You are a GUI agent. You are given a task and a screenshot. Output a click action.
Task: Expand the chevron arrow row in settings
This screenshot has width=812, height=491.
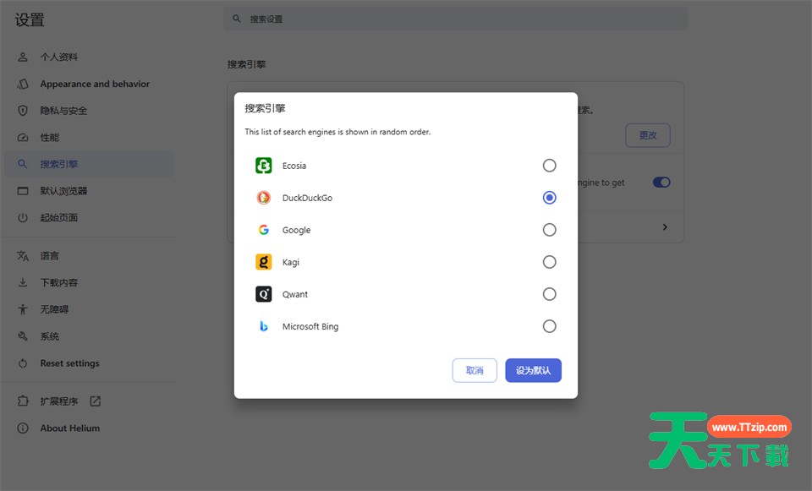(x=665, y=227)
